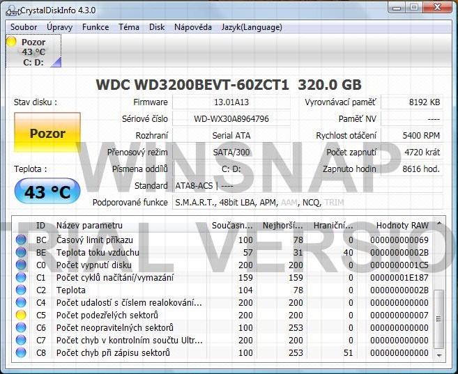This screenshot has height=374, width=458.
Task: Click the Rozhraní value Serial ATA
Action: click(x=231, y=135)
